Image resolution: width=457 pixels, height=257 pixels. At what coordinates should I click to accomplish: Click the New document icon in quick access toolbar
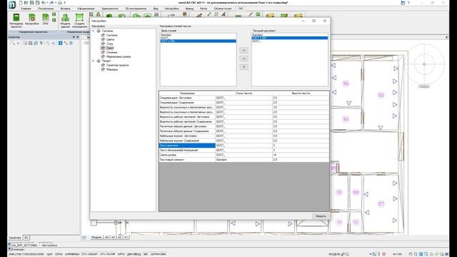[x=21, y=3]
